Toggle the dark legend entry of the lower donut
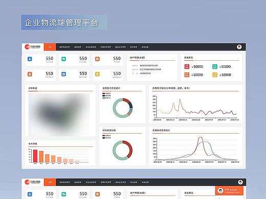The height and width of the screenshot is (199, 266). (106, 138)
